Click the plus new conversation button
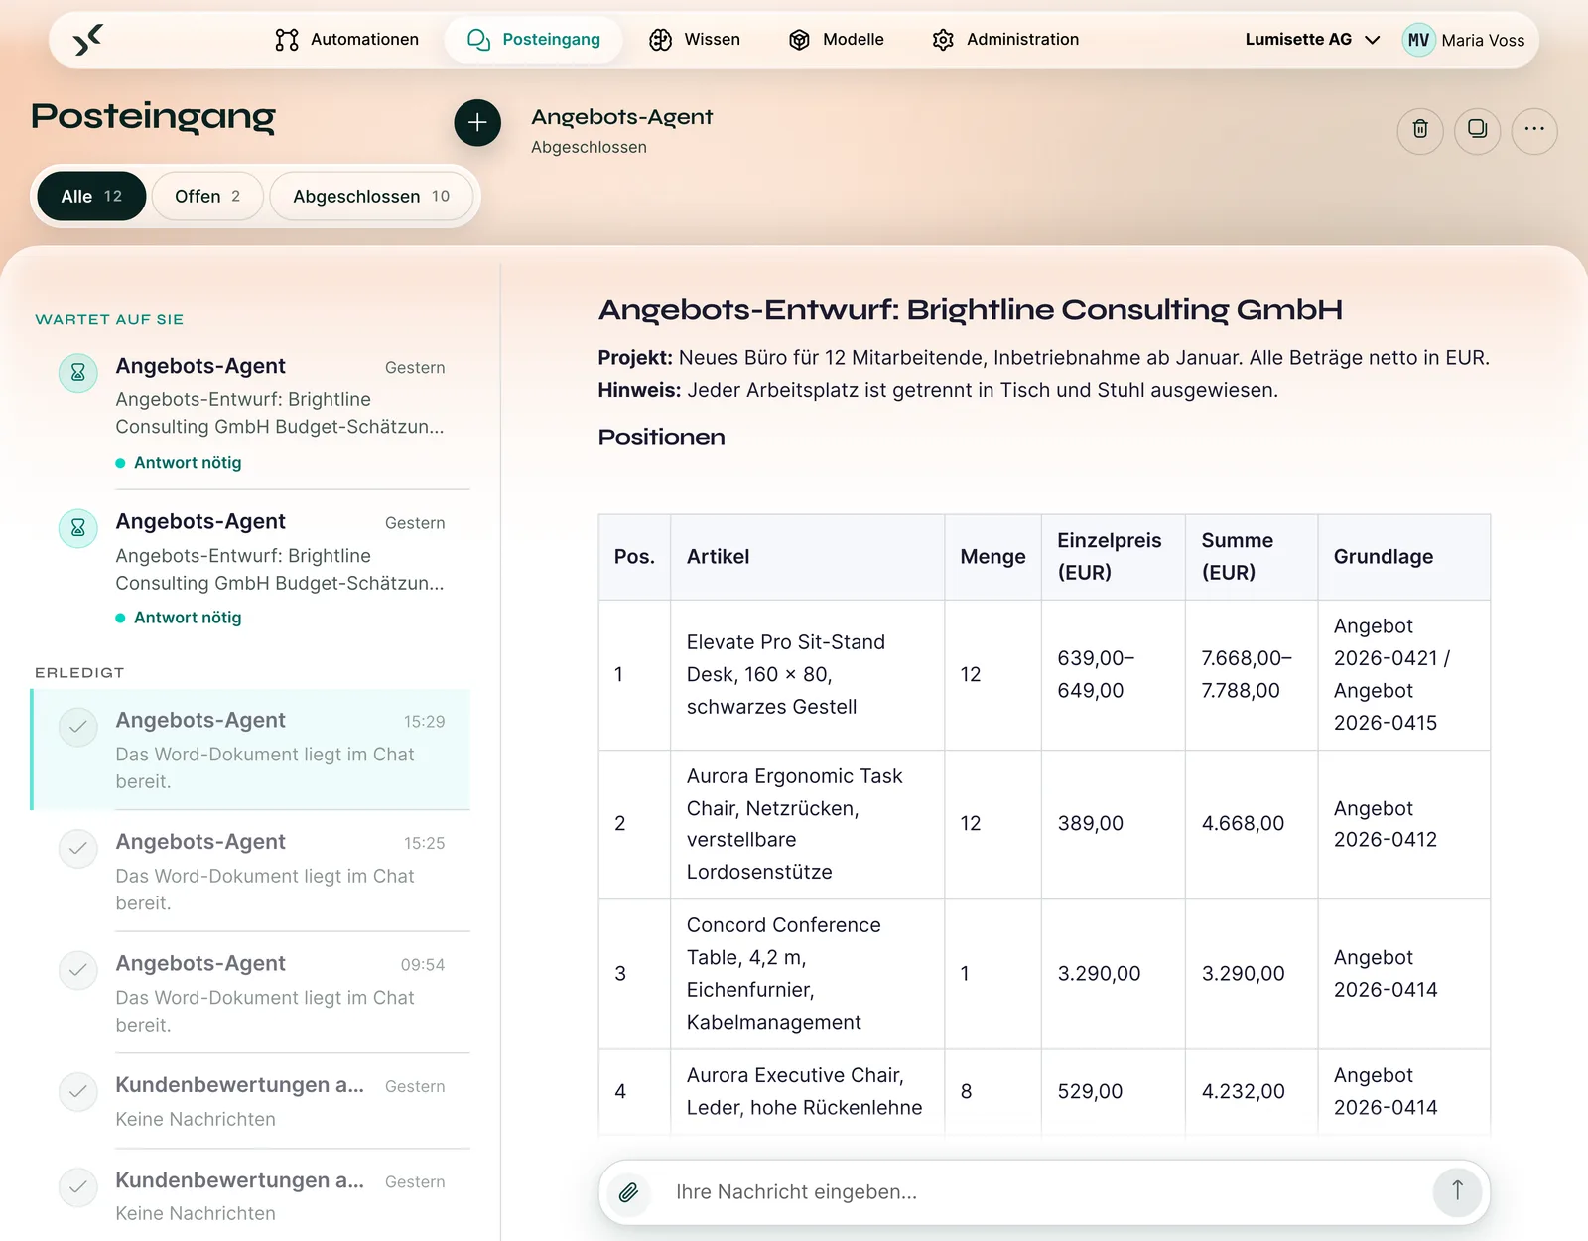Image resolution: width=1588 pixels, height=1241 pixels. (x=477, y=123)
